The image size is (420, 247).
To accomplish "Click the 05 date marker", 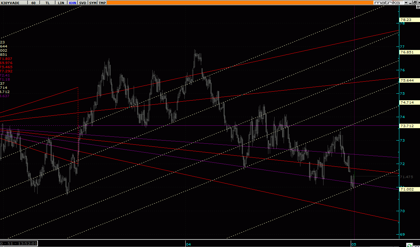I will click(354, 244).
